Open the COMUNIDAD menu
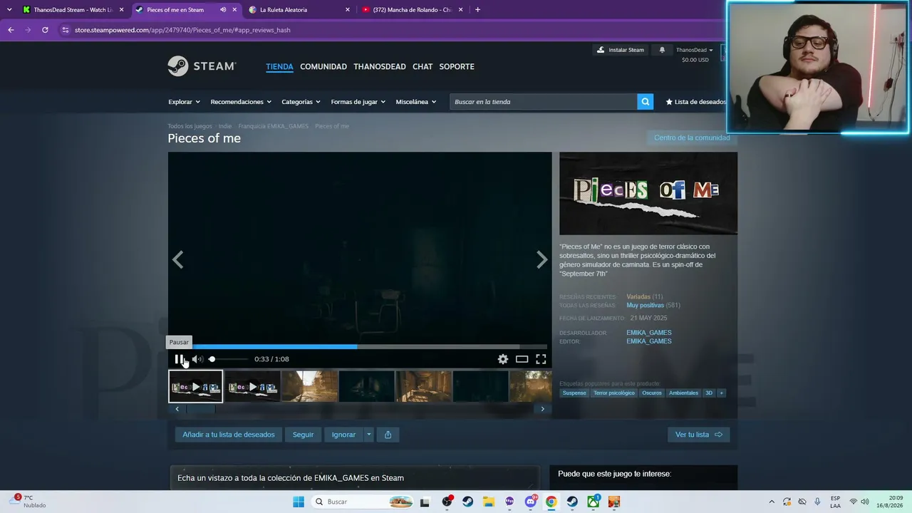This screenshot has width=912, height=513. (323, 66)
